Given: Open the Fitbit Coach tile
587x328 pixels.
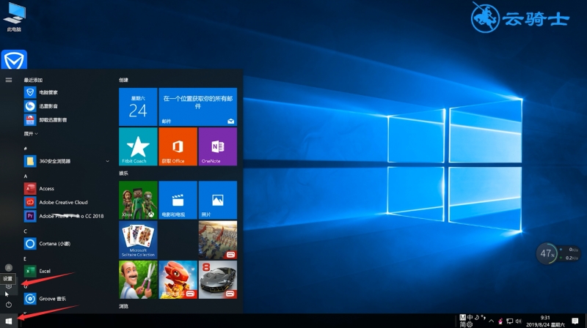Looking at the screenshot, I should [138, 146].
